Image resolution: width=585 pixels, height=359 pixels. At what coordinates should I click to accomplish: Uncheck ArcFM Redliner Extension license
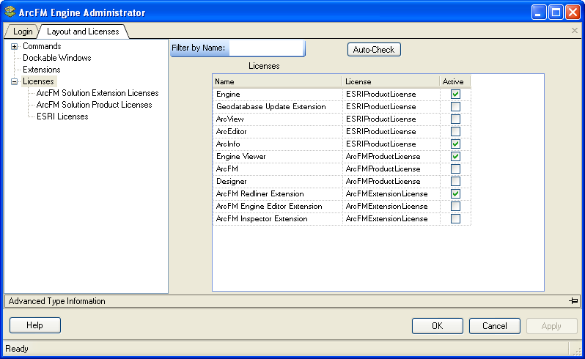[x=455, y=194]
